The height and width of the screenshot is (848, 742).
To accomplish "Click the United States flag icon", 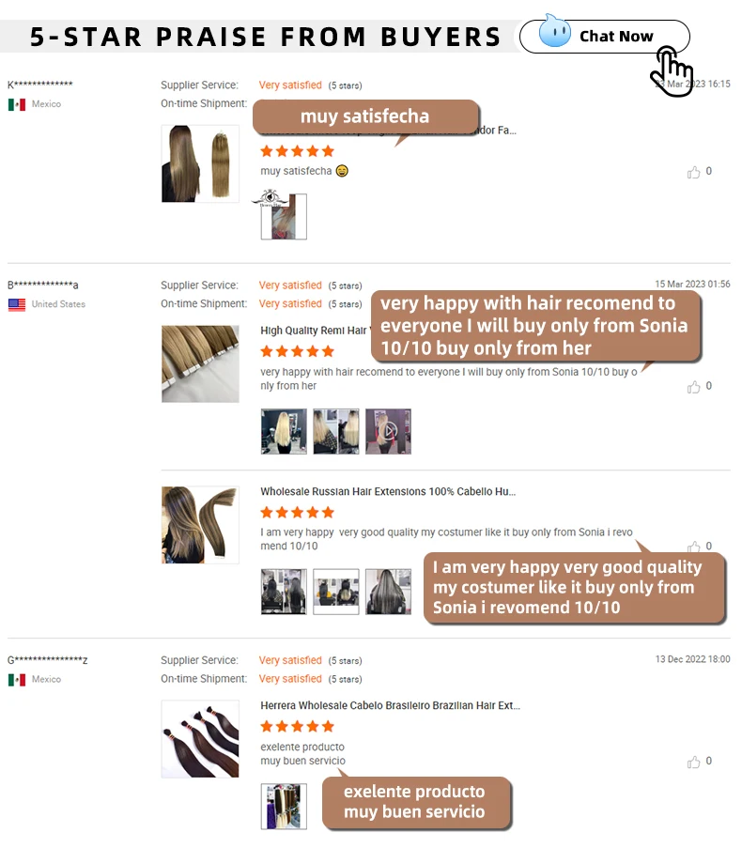I will [x=17, y=304].
